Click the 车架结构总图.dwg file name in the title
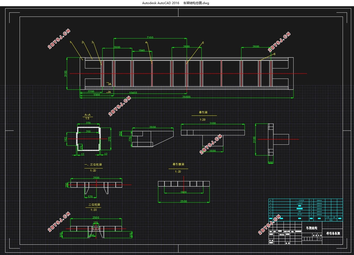 pyautogui.click(x=196, y=3)
